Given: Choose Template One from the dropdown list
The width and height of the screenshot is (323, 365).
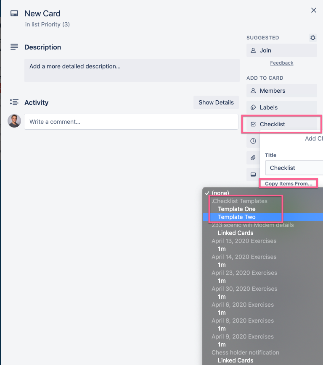Looking at the screenshot, I should (263, 209).
